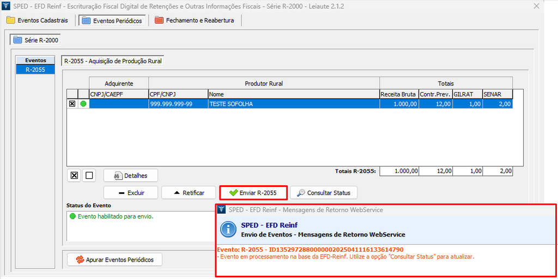Click the green status dot in table row
558x279 pixels.
83,104
